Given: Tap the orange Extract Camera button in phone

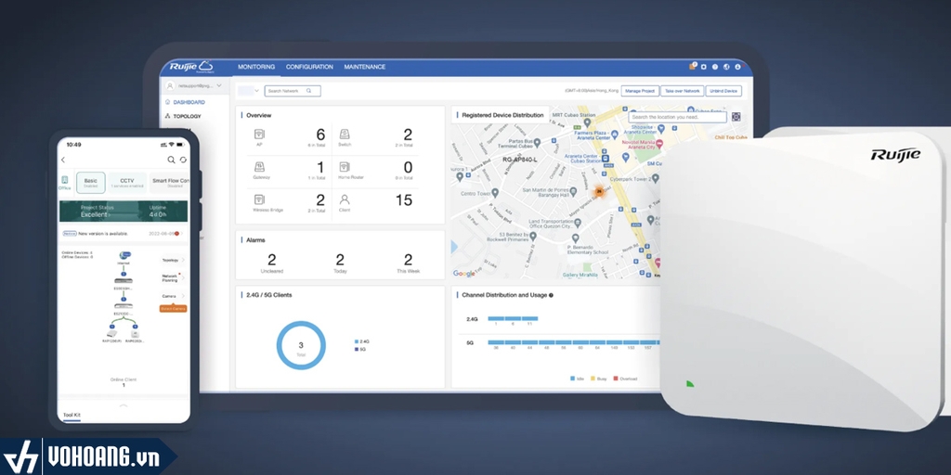Looking at the screenshot, I should click(x=173, y=308).
